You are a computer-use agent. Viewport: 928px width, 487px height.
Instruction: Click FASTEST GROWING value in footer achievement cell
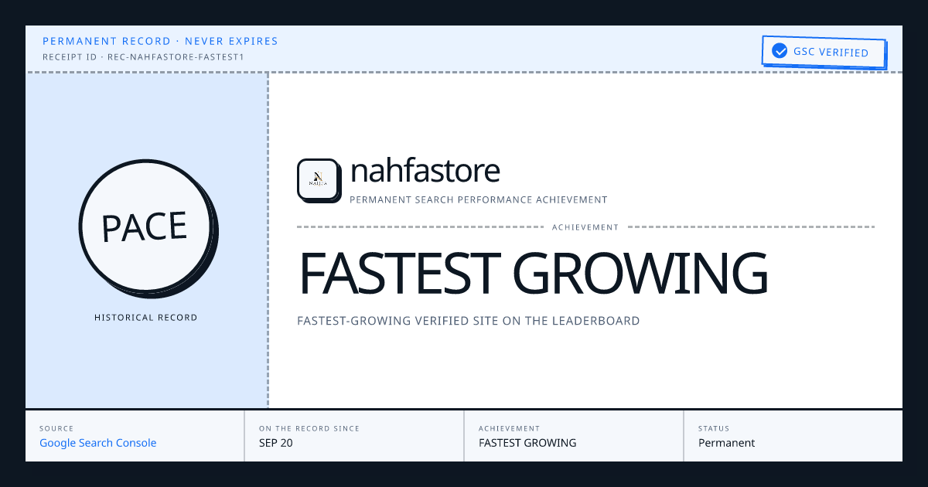(x=527, y=443)
